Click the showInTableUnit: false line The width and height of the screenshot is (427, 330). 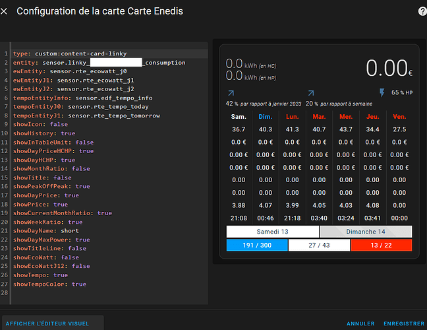tap(53, 143)
